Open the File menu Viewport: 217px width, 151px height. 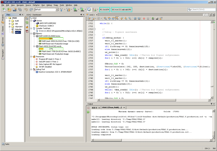pos(3,5)
